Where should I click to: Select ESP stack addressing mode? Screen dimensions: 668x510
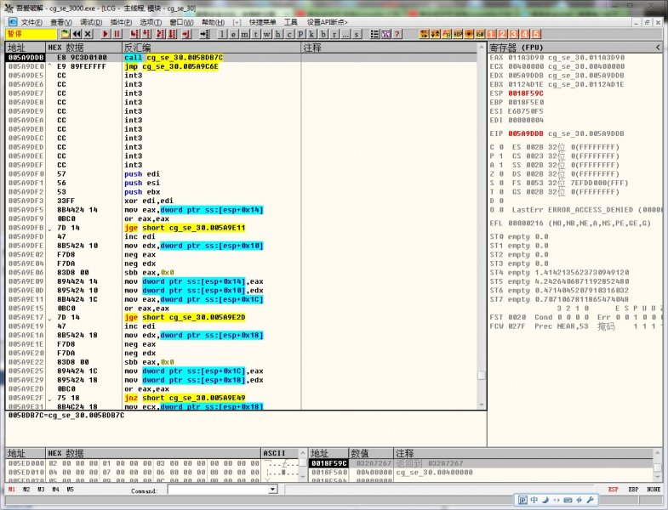pos(613,490)
